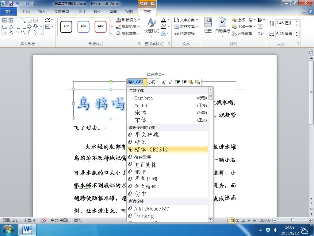Screen dimensions: 314x236
Task: Switch to page layout view icon in status bar
Action: [x=232, y=220]
